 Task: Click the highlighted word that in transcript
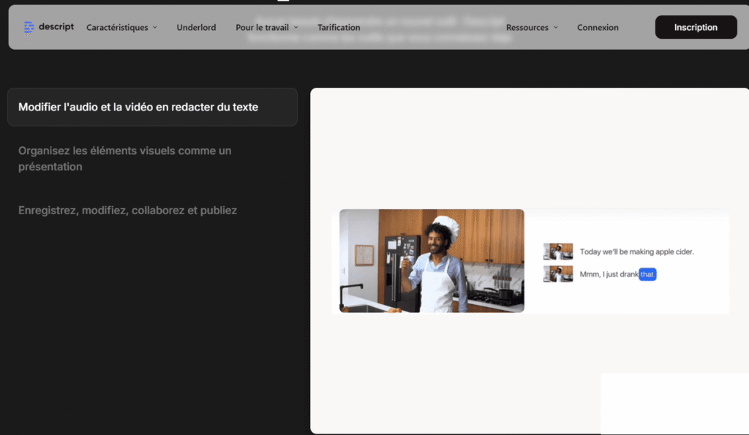[x=647, y=274]
